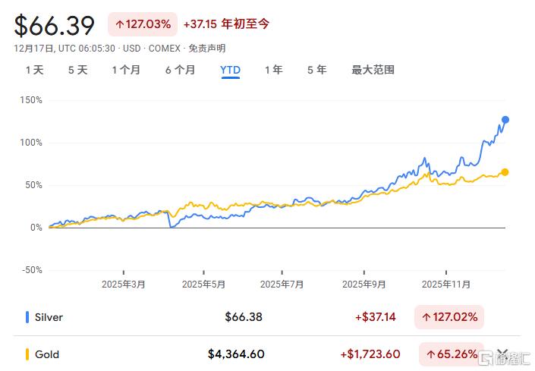This screenshot has height=371, width=535.
Task: Click the blue Silver series color marker
Action: pos(28,317)
